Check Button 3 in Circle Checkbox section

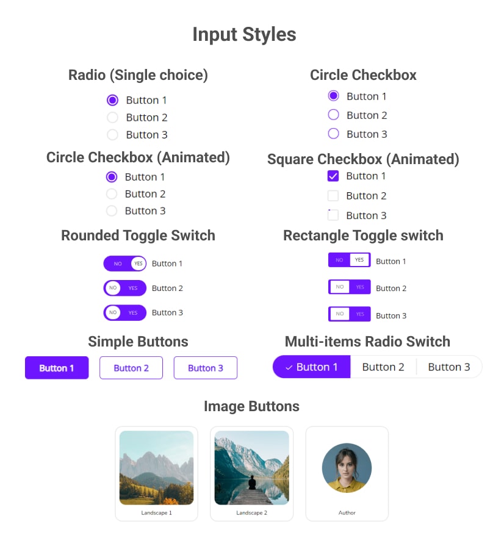[333, 134]
